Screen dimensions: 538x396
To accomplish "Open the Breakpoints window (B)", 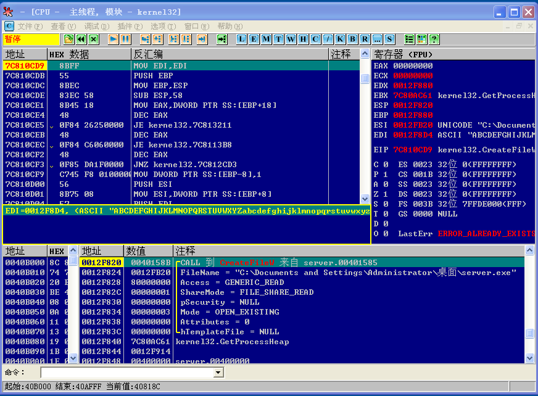I will click(352, 39).
